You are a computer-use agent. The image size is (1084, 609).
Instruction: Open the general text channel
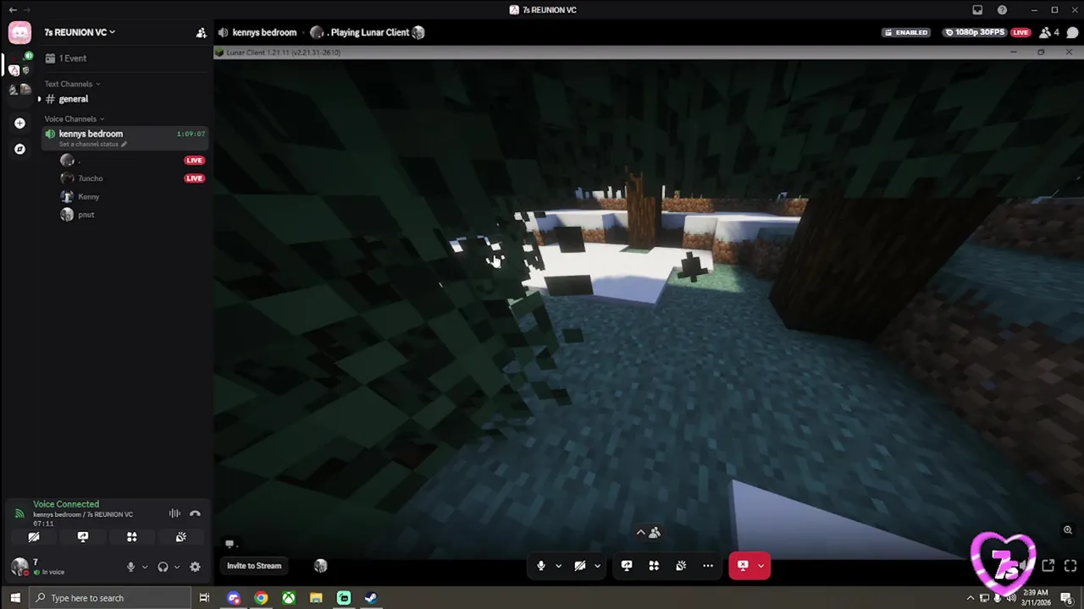click(x=124, y=99)
